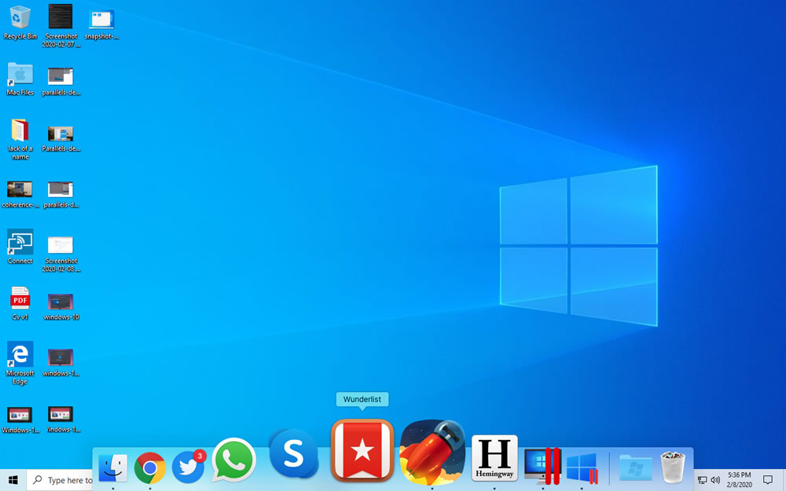Select the 'lack of a name' folder
Viewport: 786px width, 491px height.
[20, 139]
